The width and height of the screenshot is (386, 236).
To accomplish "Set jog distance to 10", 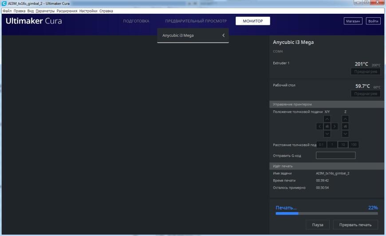I will [x=343, y=145].
